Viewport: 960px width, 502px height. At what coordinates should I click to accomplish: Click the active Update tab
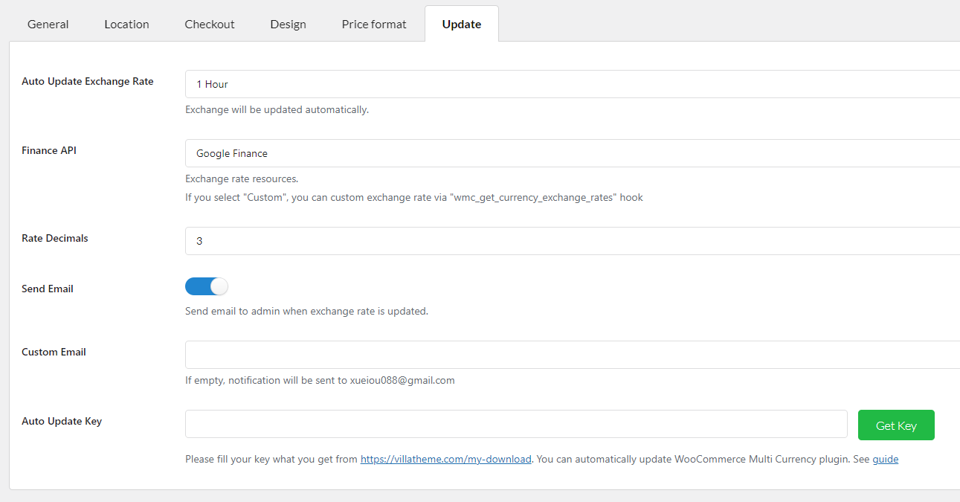click(x=461, y=24)
